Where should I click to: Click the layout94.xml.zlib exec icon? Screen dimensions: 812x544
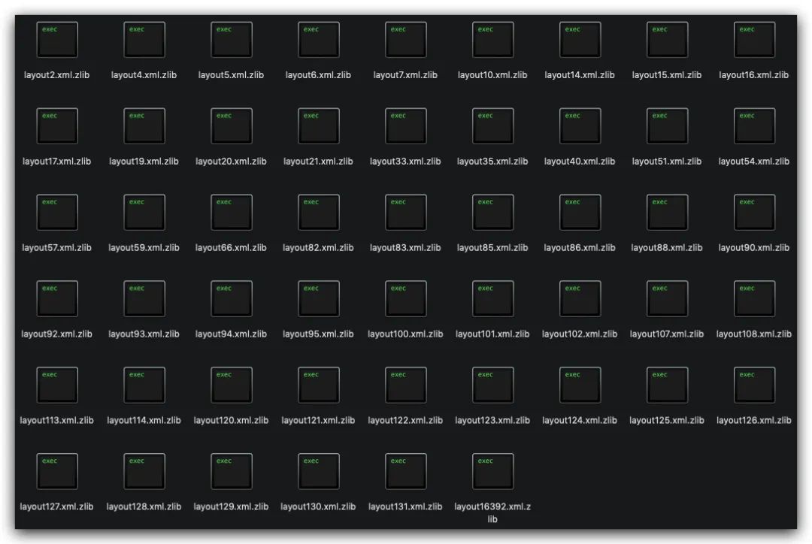[x=232, y=299]
